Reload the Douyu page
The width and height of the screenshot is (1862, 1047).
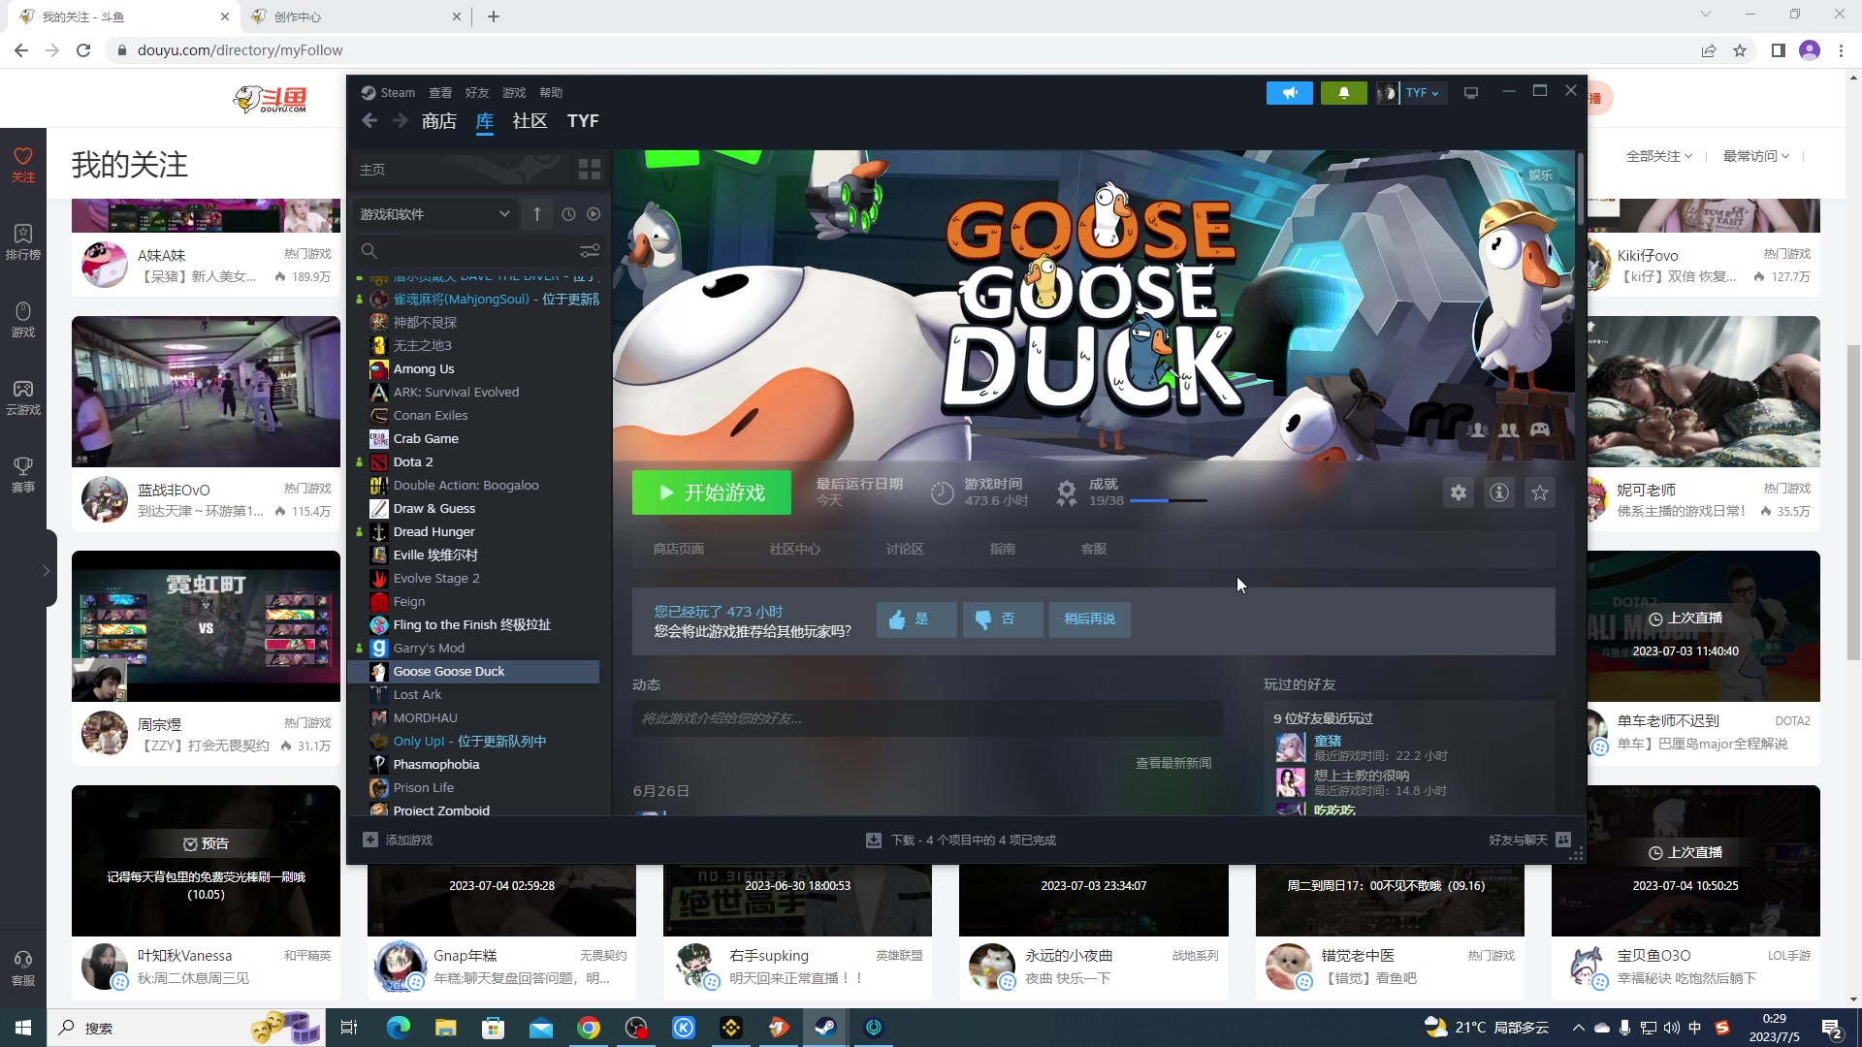click(83, 50)
